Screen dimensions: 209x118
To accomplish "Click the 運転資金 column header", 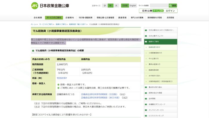I will [x=61, y=59].
